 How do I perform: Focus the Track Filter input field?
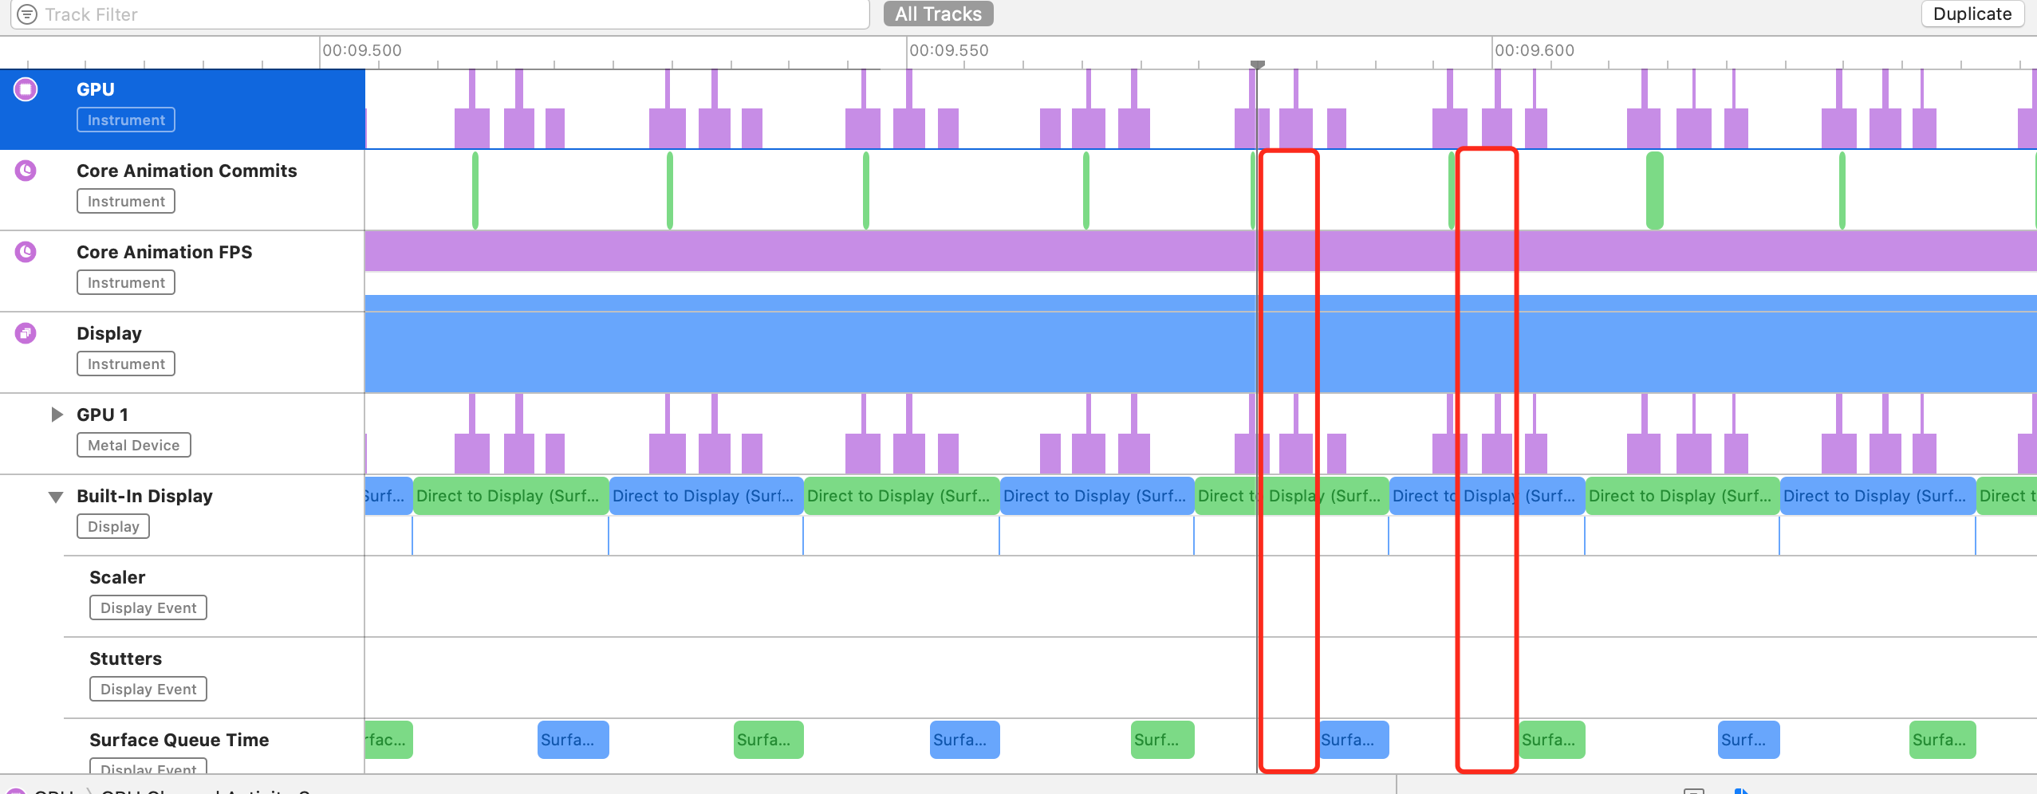439,14
